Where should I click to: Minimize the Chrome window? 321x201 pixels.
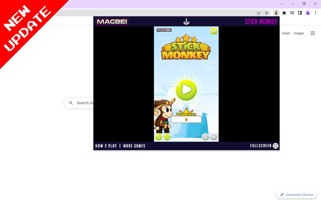point(293,4)
